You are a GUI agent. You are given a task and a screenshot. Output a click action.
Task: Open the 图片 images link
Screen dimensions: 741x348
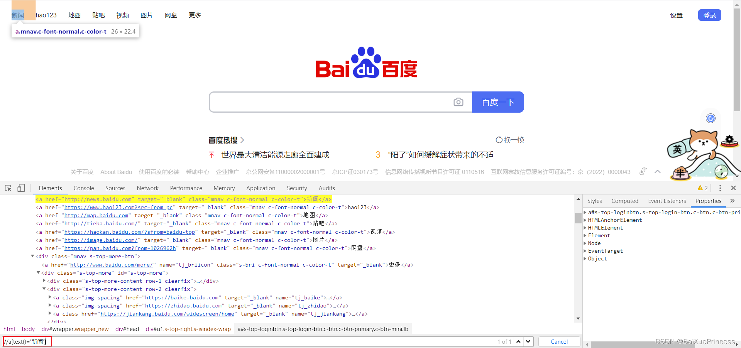coord(147,15)
